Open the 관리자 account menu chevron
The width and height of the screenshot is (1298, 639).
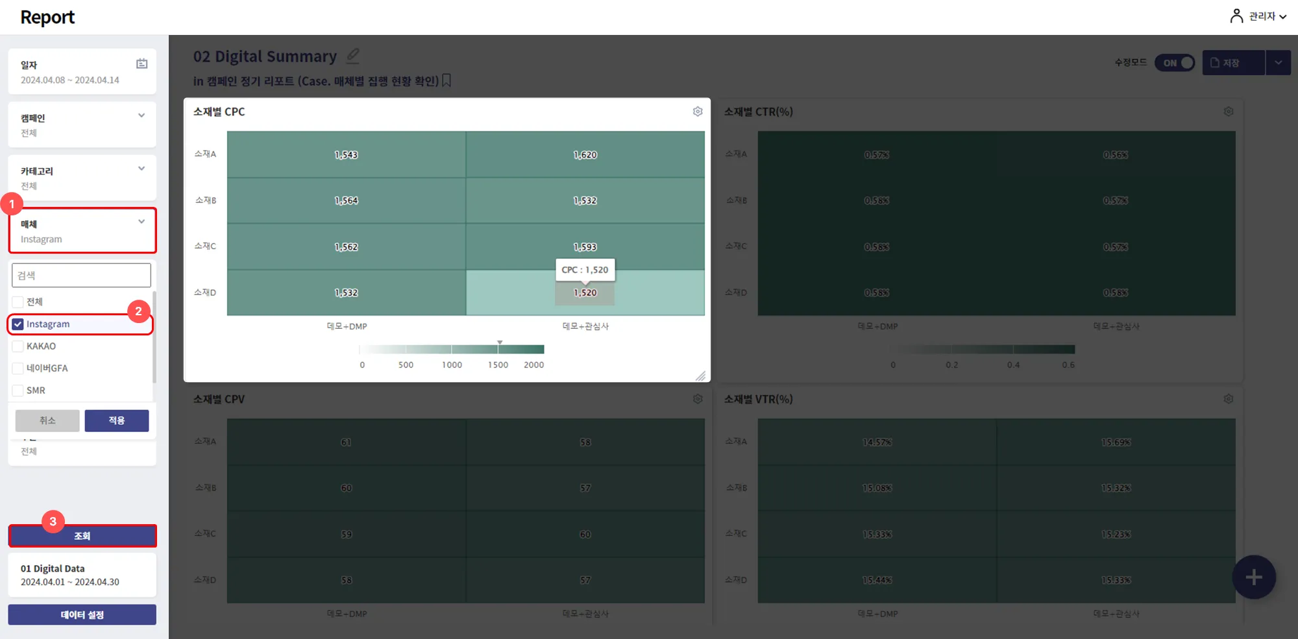tap(1283, 17)
